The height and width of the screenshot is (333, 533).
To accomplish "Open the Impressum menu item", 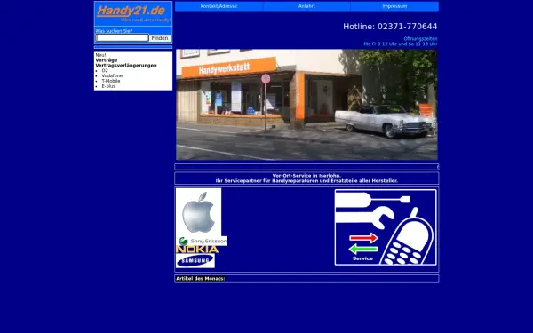I will (394, 6).
